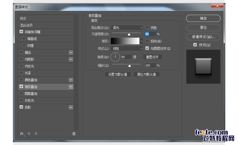The width and height of the screenshot is (238, 145).
Task: Enable the 纹理 checkbox
Action: pos(24,45)
